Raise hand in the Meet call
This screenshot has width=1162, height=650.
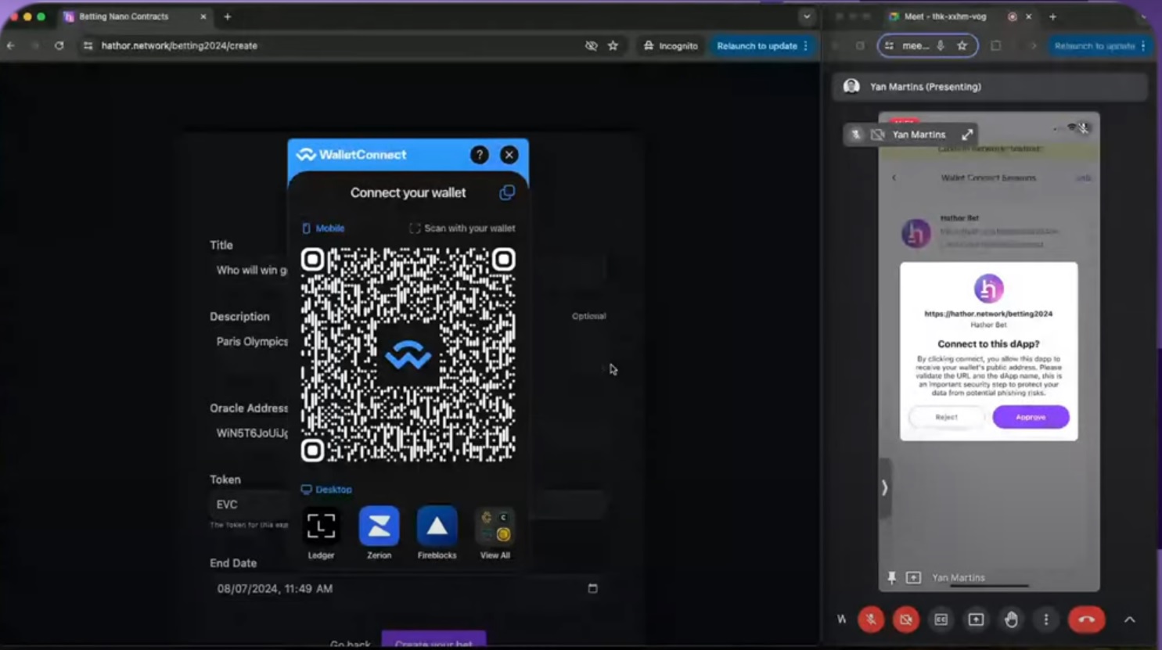[1012, 619]
